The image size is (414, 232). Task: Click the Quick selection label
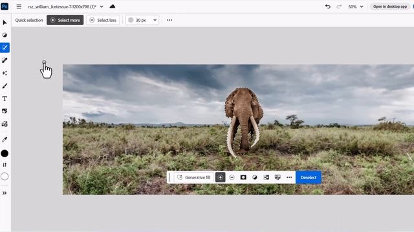click(29, 20)
